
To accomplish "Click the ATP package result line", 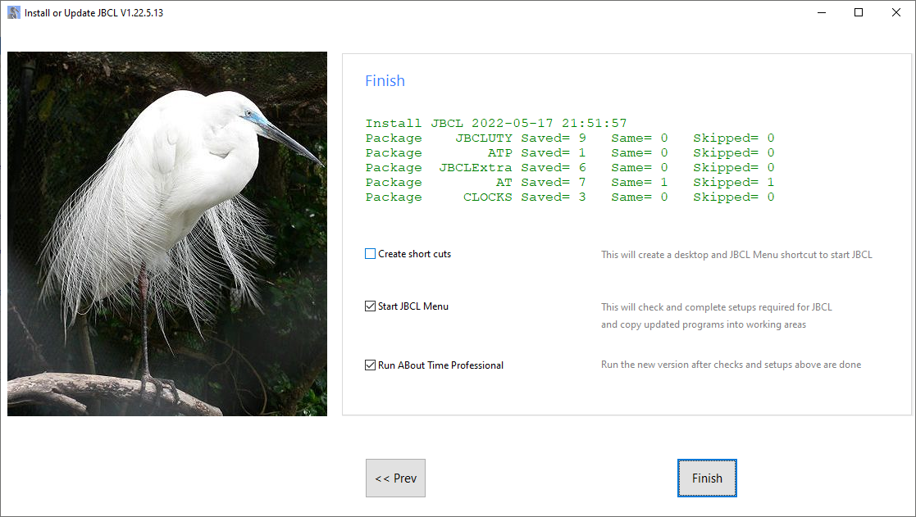I will pos(569,153).
